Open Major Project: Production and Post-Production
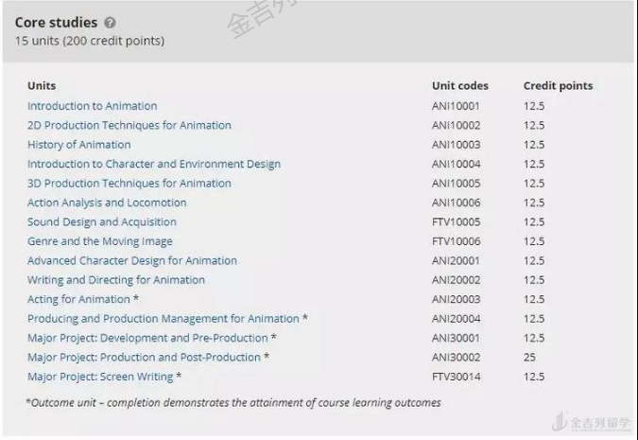Viewport: 638px width, 440px height. point(144,358)
